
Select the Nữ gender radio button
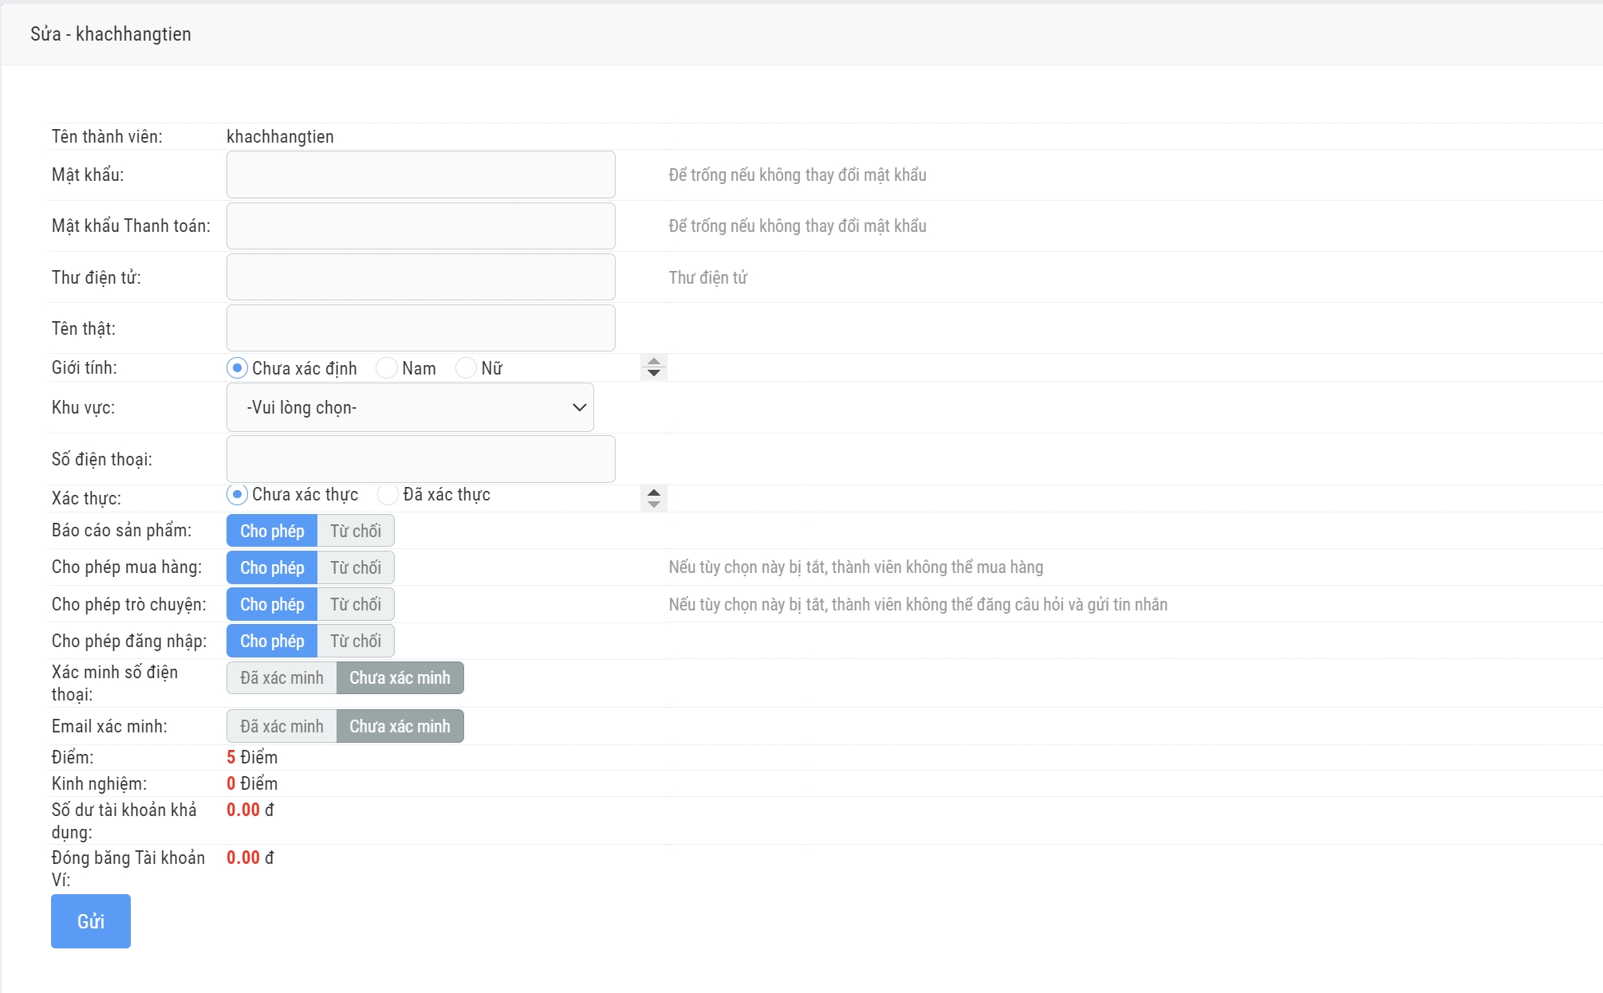pyautogui.click(x=466, y=368)
